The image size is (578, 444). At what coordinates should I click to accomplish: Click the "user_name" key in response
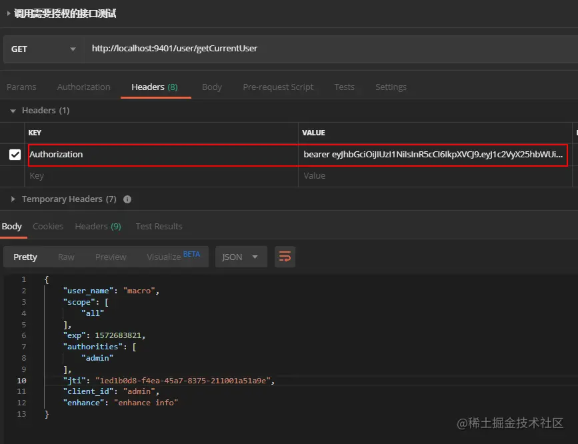(x=88, y=291)
